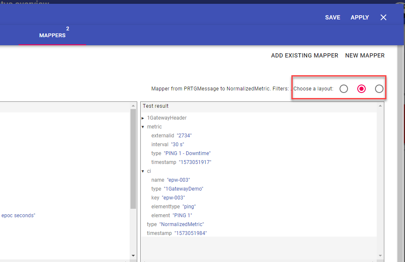Screen dimensions: 405x262
Task: Select the last layout radio button
Action: (x=379, y=89)
